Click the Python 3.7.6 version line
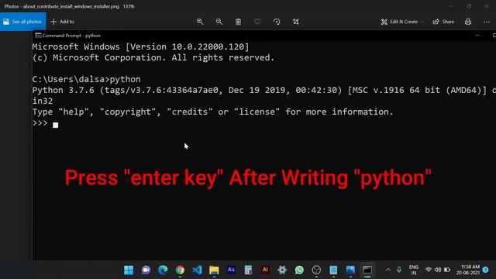 (x=263, y=90)
